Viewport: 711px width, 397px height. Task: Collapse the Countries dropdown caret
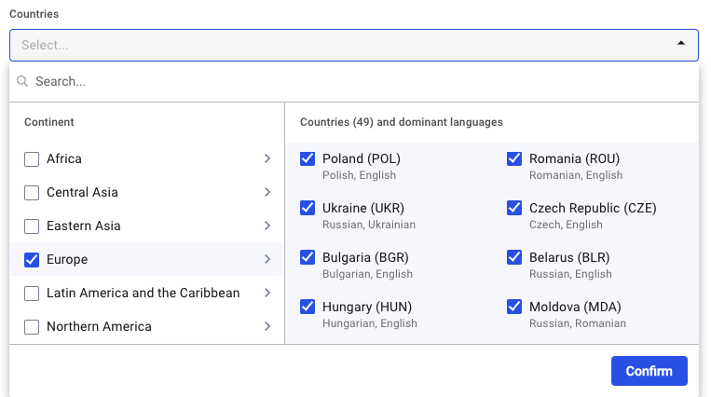tap(680, 44)
